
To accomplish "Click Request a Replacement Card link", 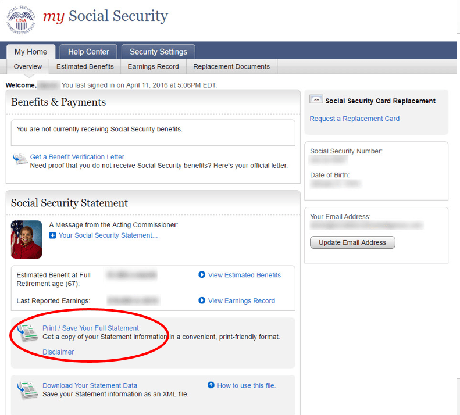I will pyautogui.click(x=354, y=119).
